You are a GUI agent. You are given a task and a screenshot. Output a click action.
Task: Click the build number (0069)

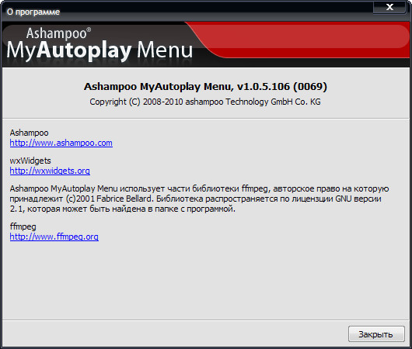click(310, 87)
